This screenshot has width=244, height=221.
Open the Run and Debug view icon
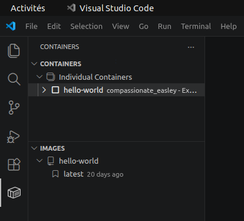click(14, 136)
